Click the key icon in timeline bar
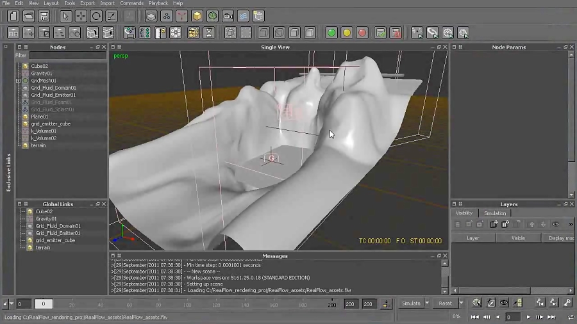577x324 pixels. pyautogui.click(x=567, y=303)
